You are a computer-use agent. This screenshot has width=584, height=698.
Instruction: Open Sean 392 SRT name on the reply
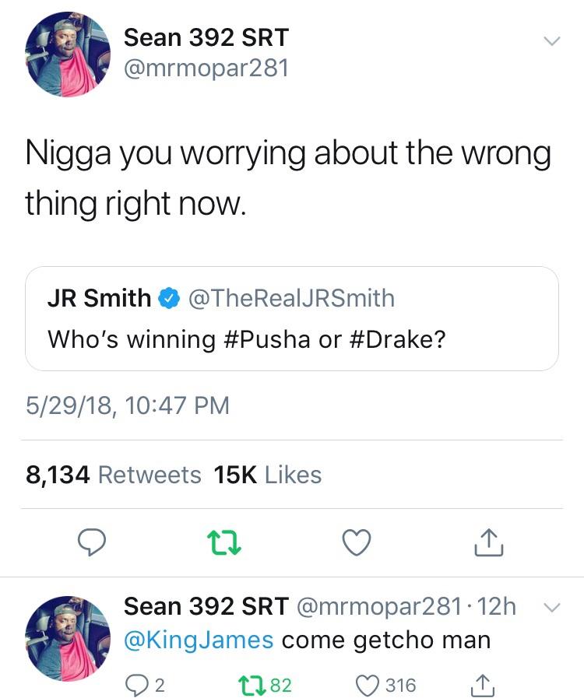point(206,606)
